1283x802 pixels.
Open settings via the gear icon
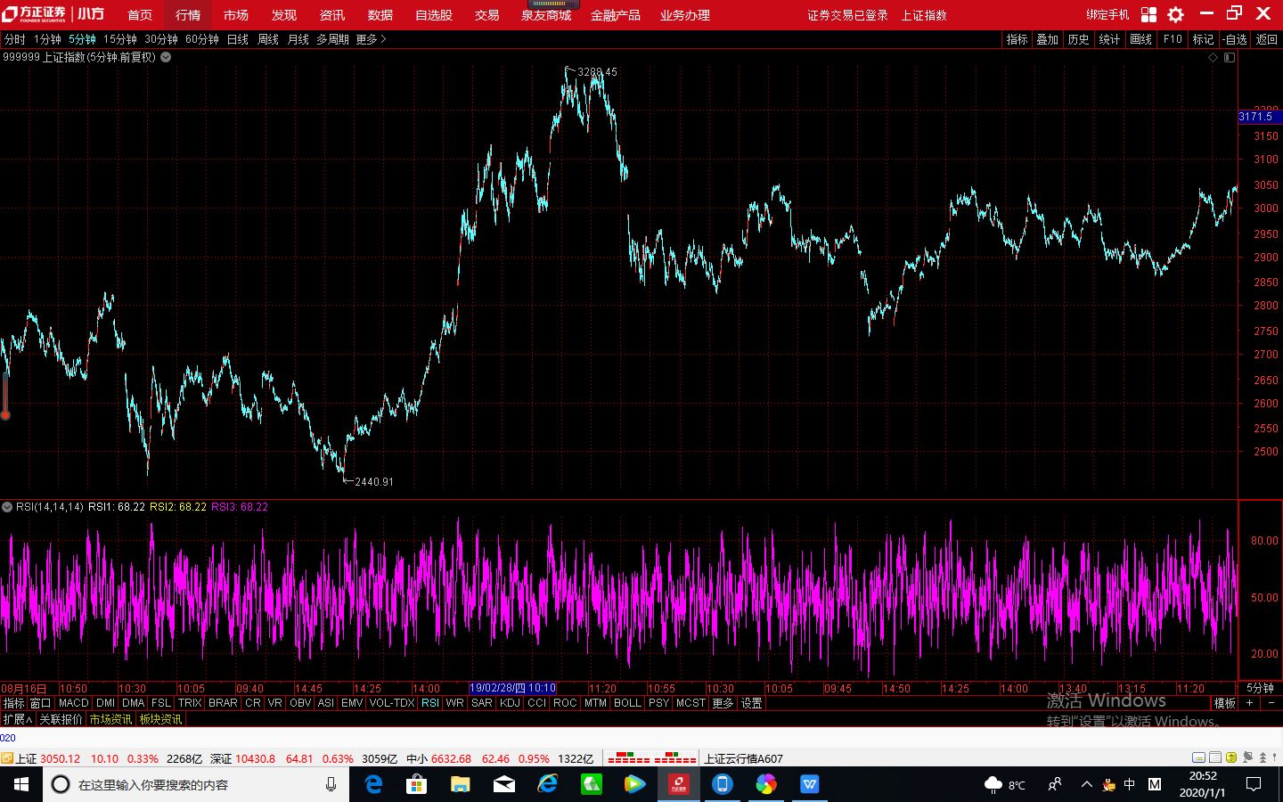[1176, 14]
